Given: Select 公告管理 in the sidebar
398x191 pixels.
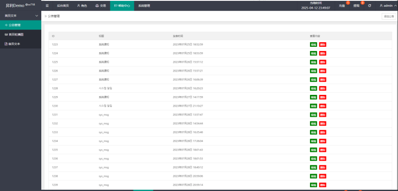Looking at the screenshot, I should pyautogui.click(x=21, y=25).
